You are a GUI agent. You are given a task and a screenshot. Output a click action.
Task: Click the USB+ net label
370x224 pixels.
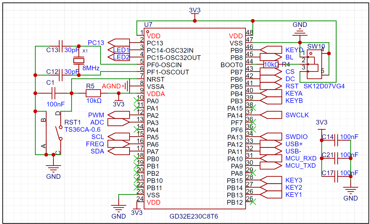(x=294, y=144)
